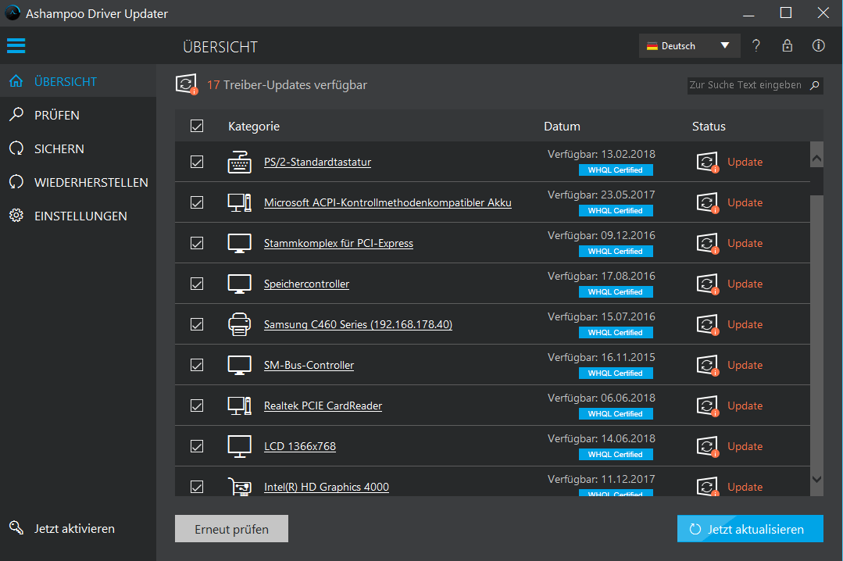Click update status icon for Speichercontroller
This screenshot has height=561, width=843.
coord(708,284)
